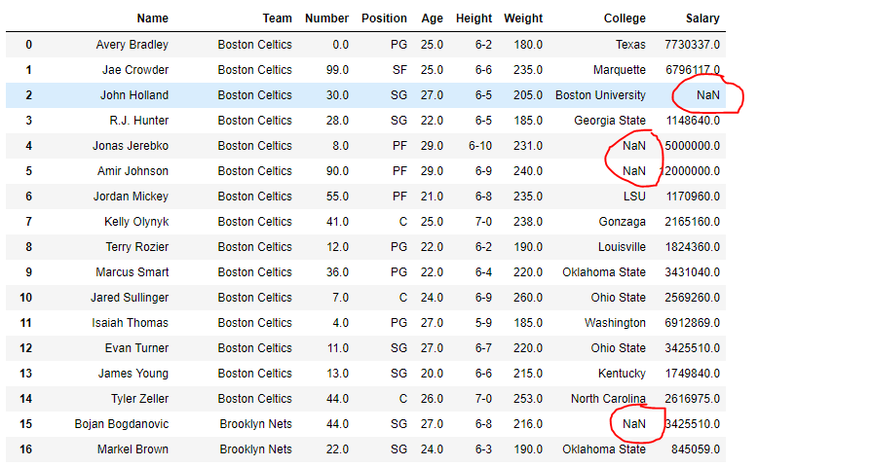The width and height of the screenshot is (872, 466).
Task: Click the NaN college cell for Amir Johnson
Action: [x=633, y=171]
